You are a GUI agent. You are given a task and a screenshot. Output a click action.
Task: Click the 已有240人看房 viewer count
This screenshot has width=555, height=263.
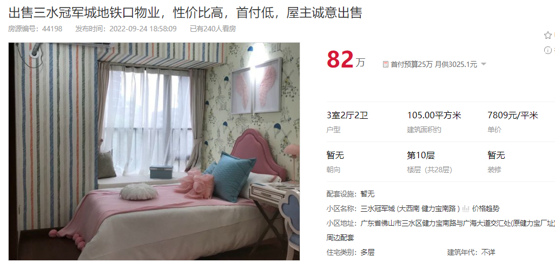[213, 29]
